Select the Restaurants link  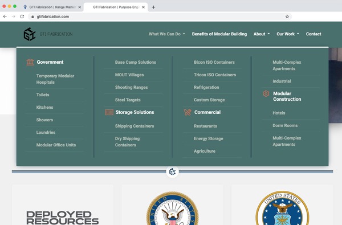click(x=205, y=126)
